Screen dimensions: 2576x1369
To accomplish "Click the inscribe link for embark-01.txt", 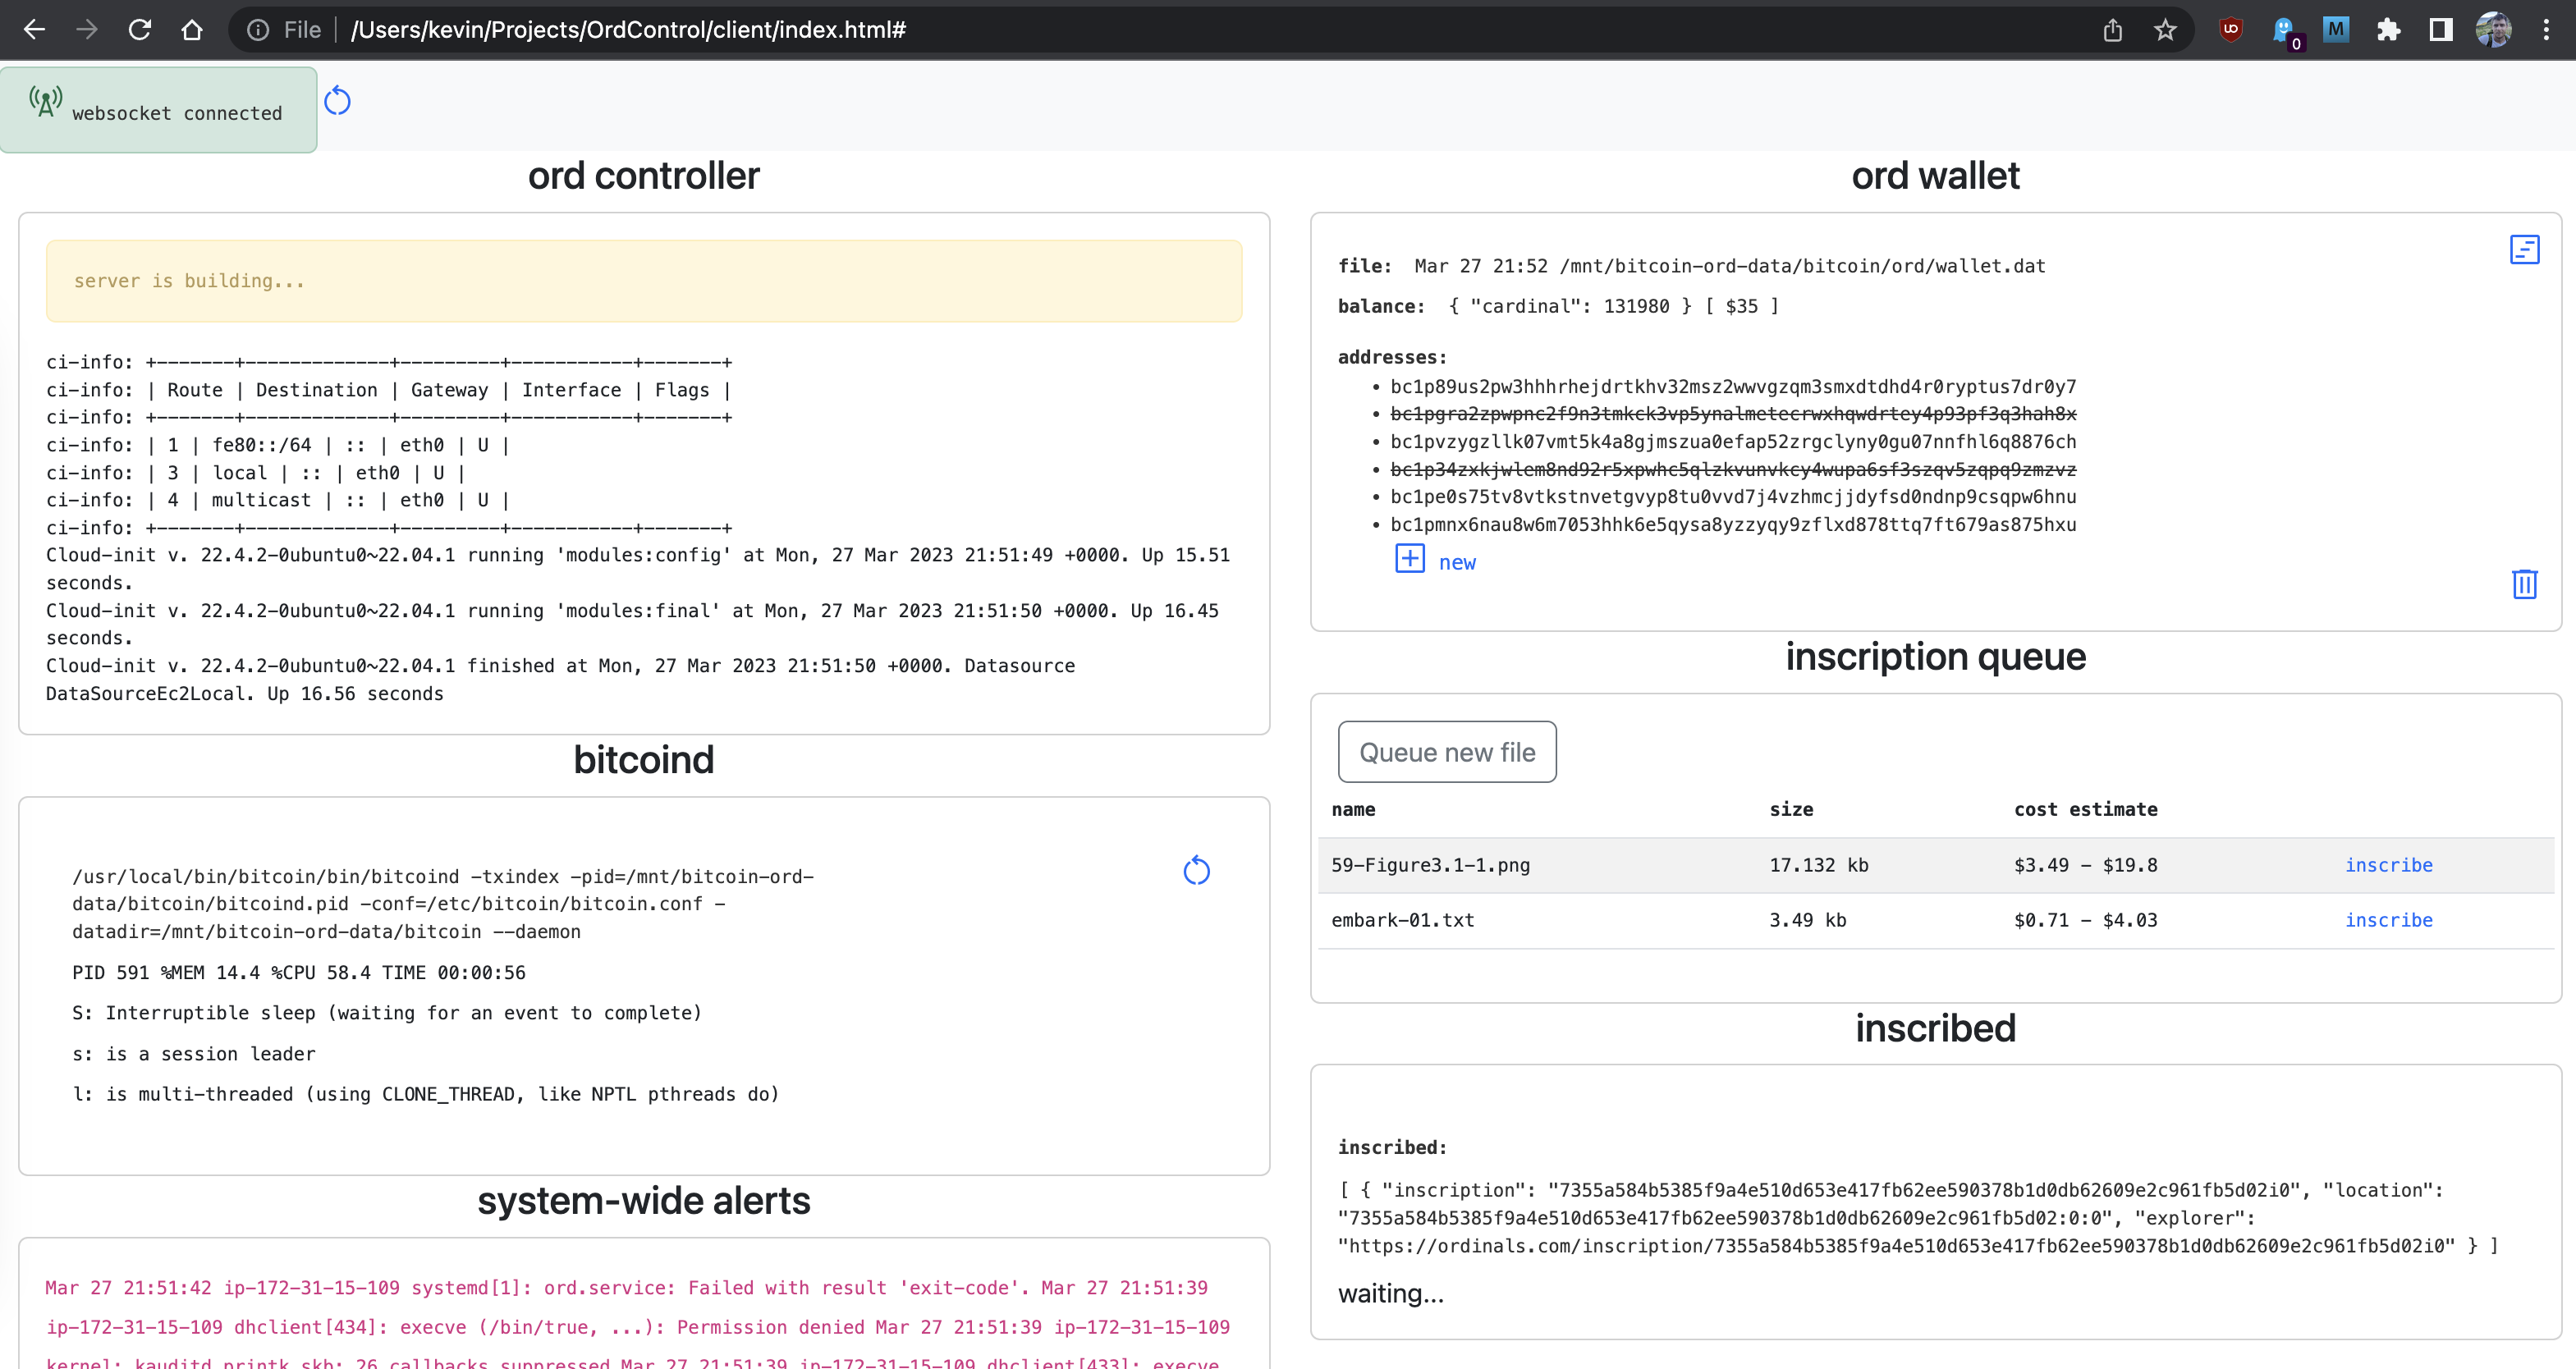I will [2387, 919].
